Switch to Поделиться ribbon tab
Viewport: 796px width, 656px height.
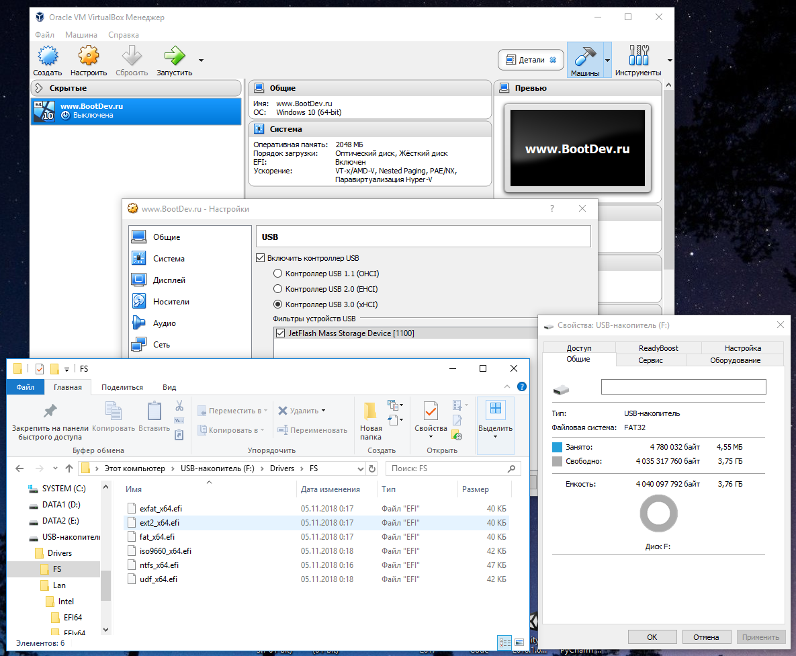click(x=122, y=387)
